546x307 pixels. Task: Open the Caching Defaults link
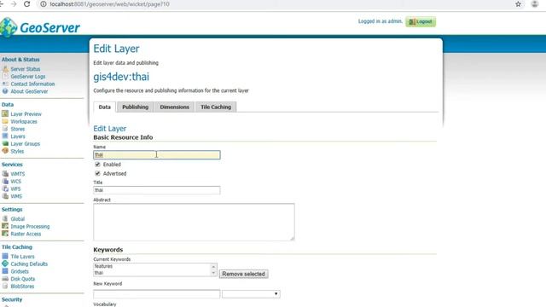29,264
